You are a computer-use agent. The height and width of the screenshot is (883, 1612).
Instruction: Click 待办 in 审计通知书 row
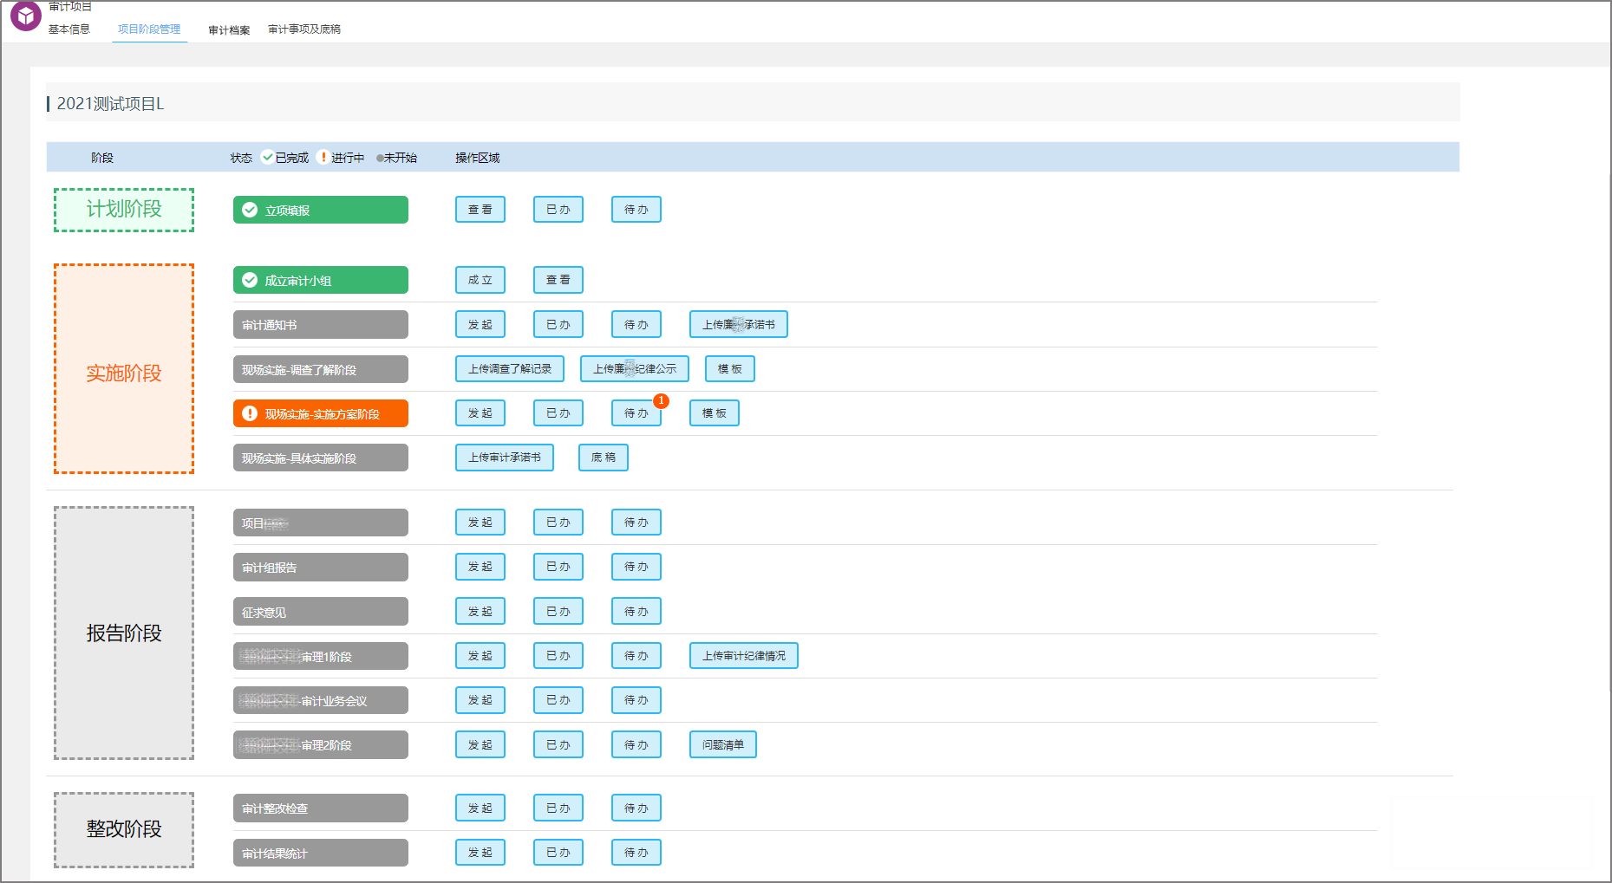tap(636, 324)
